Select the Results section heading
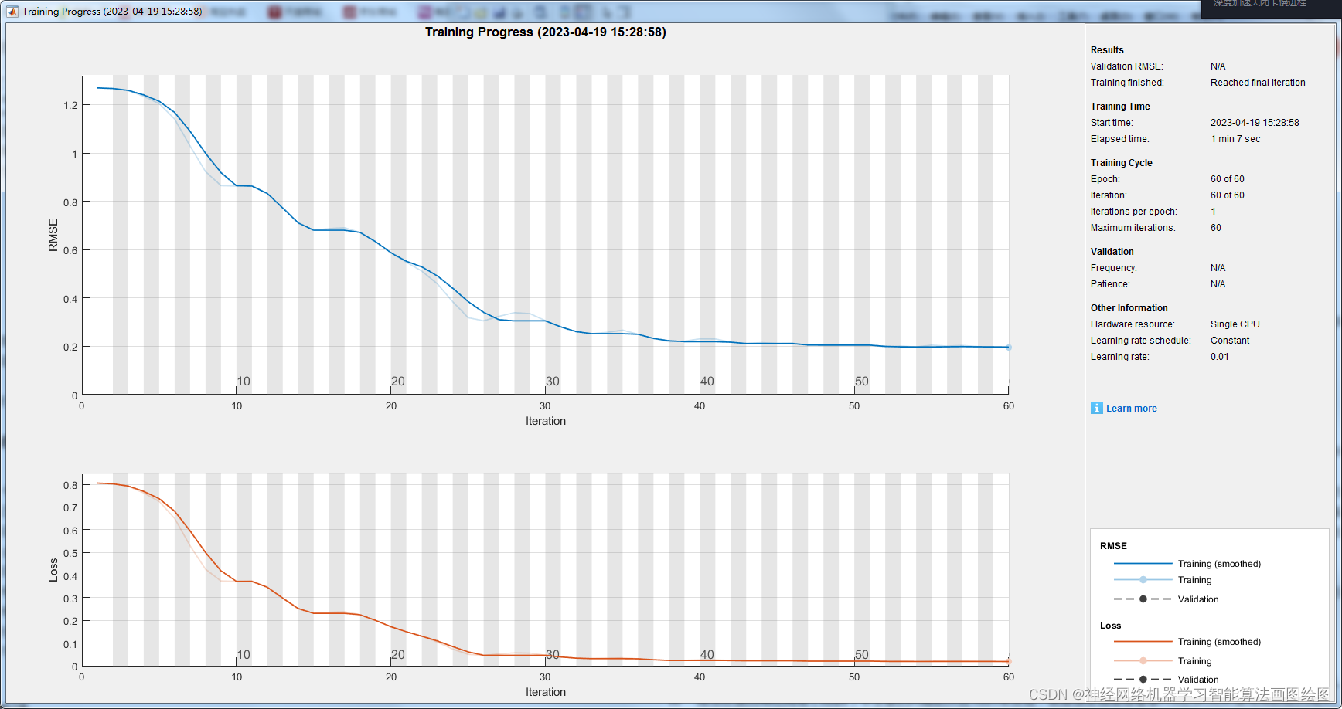 [x=1107, y=50]
